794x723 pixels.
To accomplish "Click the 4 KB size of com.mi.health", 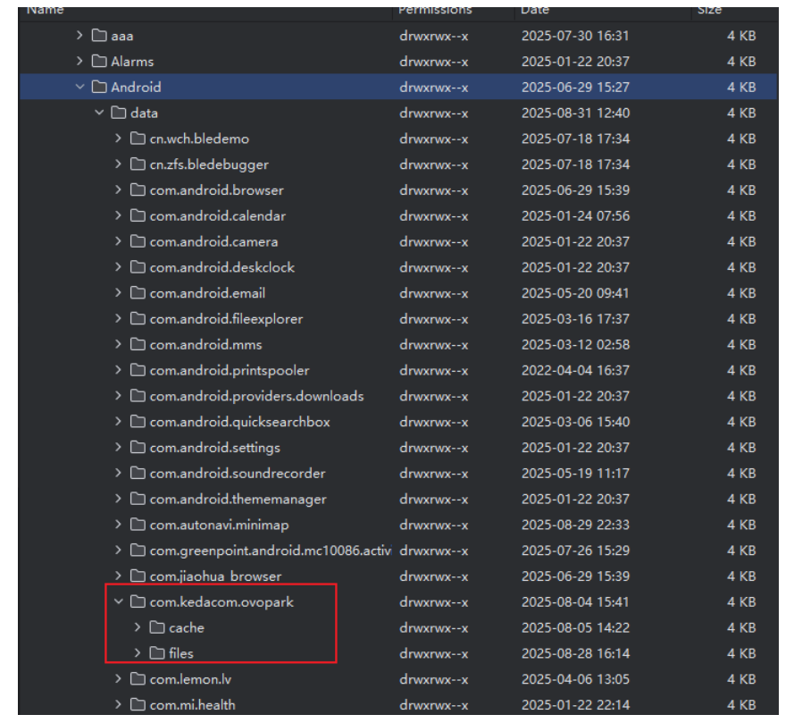I will [741, 705].
